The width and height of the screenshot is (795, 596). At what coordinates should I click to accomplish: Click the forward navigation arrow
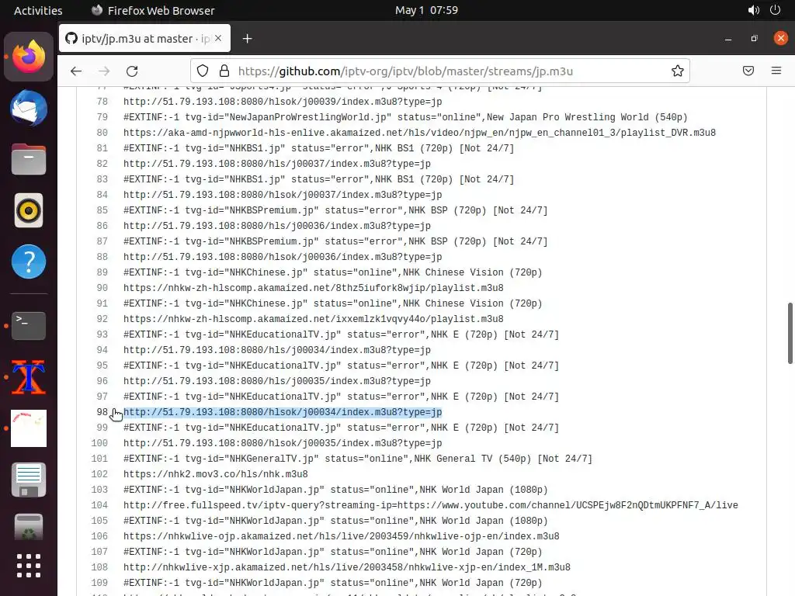pyautogui.click(x=105, y=71)
